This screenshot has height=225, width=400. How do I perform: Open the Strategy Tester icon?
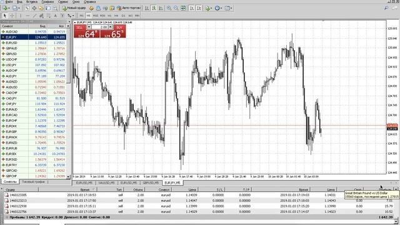pyautogui.click(x=55, y=8)
